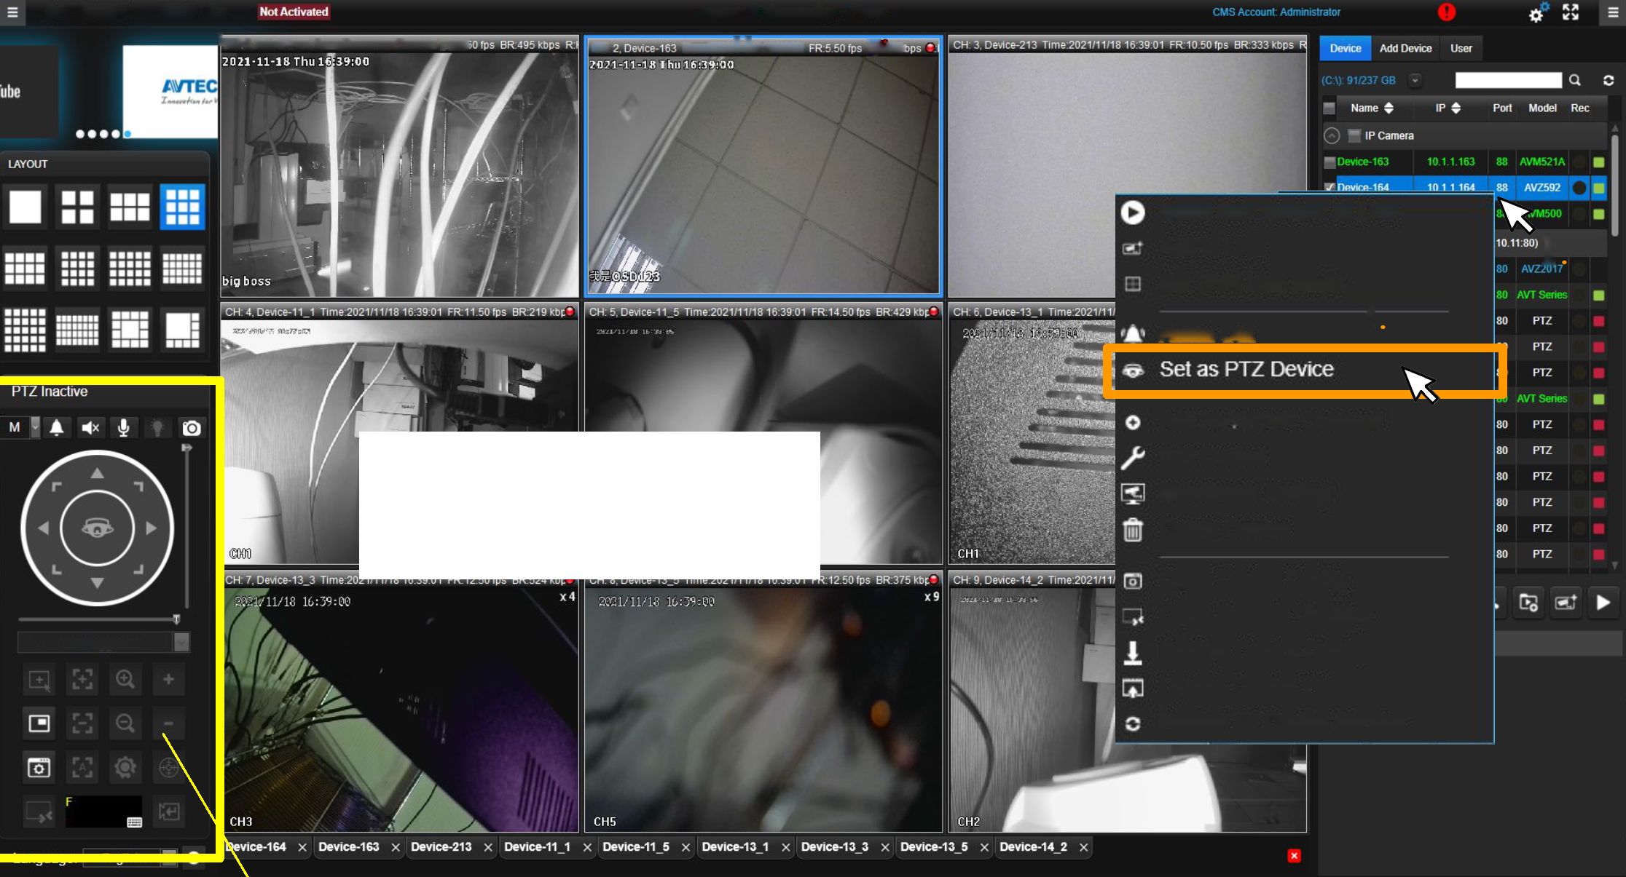The width and height of the screenshot is (1626, 877).
Task: Uncheck the Device-164 checkbox
Action: pos(1330,188)
